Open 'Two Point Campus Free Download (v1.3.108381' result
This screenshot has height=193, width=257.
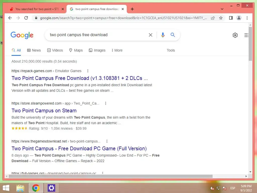80,78
